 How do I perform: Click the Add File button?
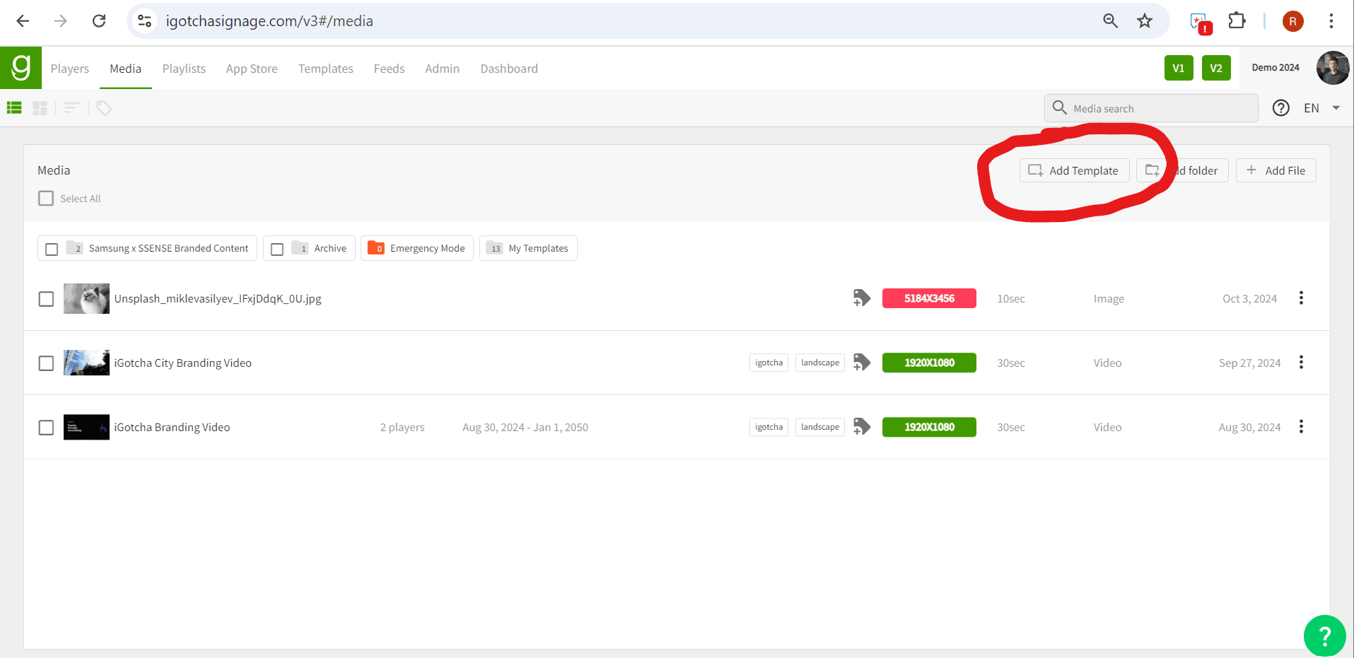1276,170
